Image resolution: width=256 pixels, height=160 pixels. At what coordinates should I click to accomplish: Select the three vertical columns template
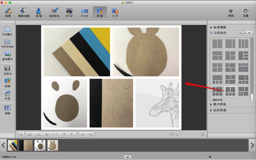243,44
